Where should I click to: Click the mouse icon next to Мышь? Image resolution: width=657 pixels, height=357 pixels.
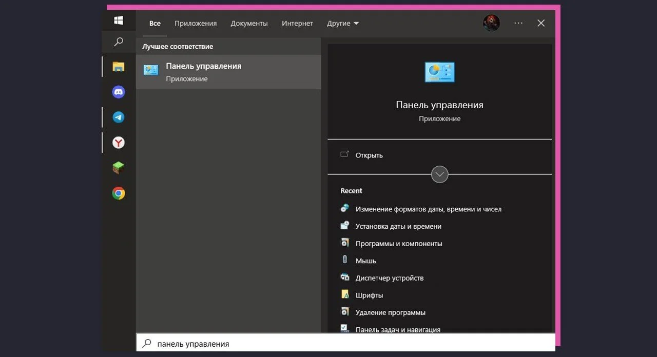coord(345,260)
